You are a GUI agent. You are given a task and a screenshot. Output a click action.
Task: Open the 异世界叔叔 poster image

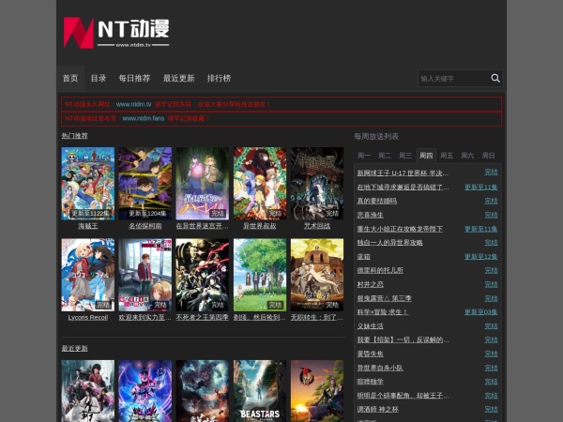[x=259, y=183]
